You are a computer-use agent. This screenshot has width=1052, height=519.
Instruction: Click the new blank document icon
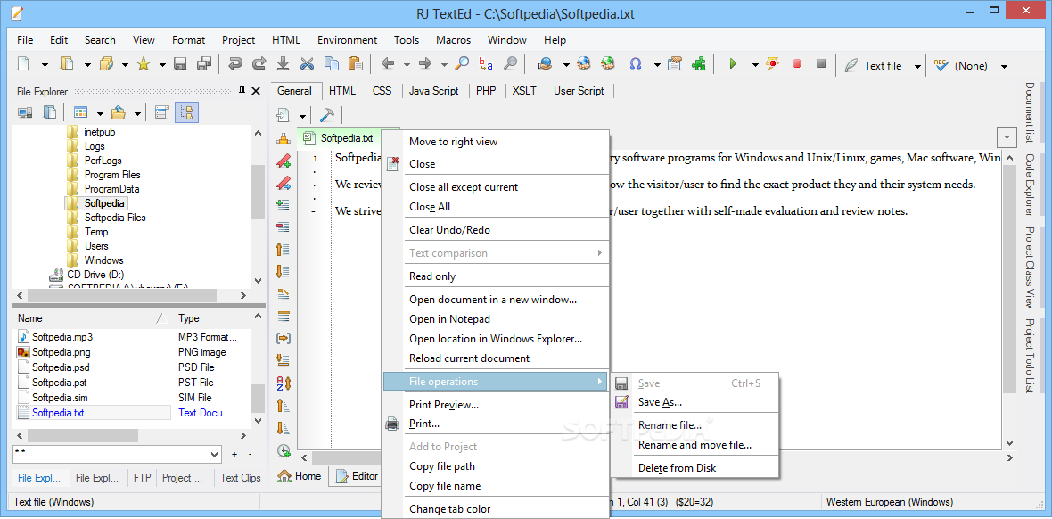coord(23,64)
